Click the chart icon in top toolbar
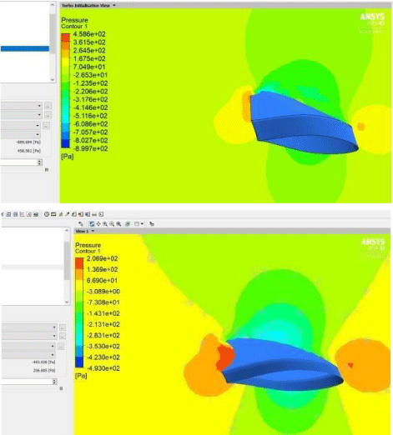This screenshot has width=393, height=435. [x=23, y=214]
